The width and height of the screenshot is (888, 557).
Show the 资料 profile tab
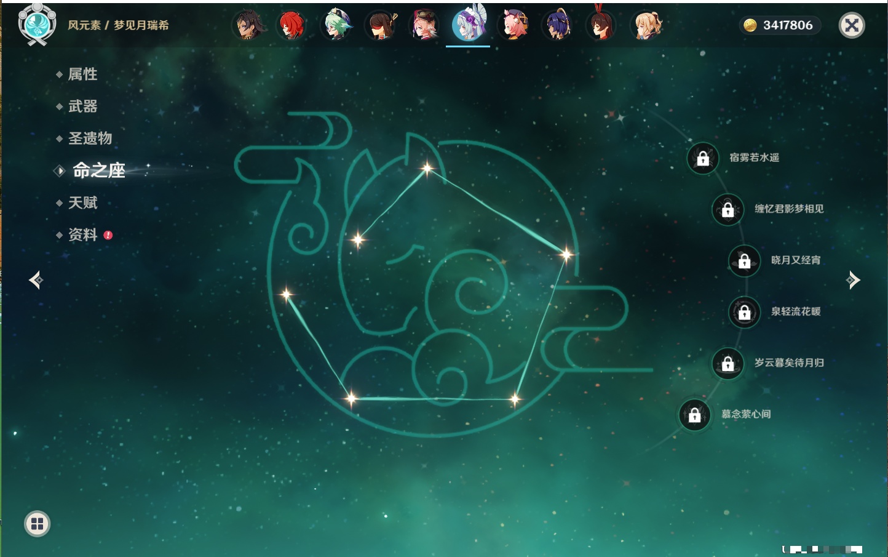click(x=82, y=235)
